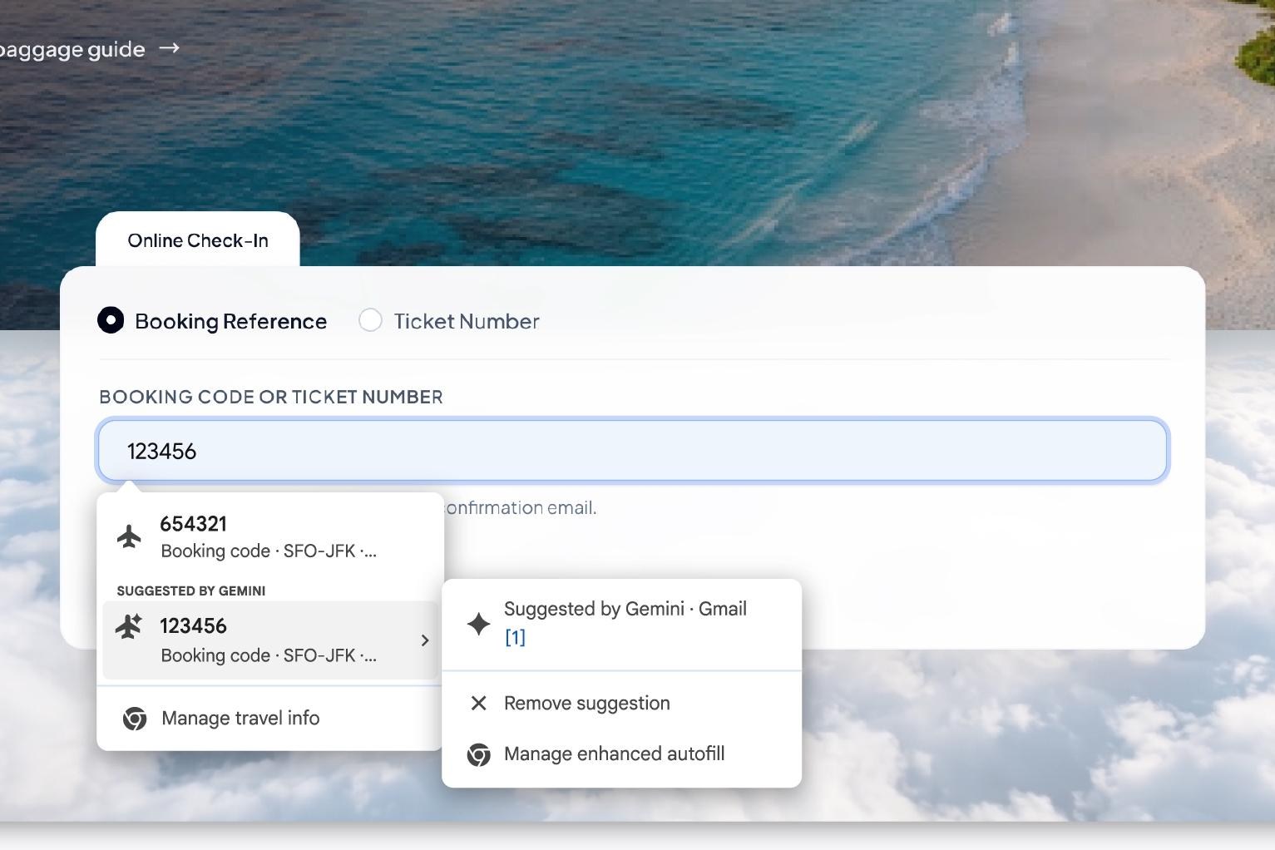Open Manage travel info

(x=270, y=719)
